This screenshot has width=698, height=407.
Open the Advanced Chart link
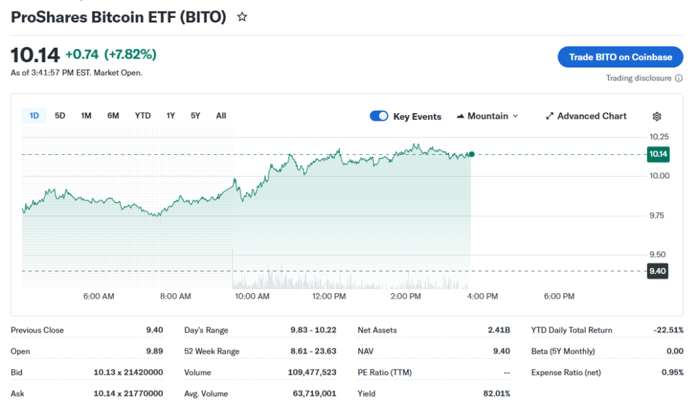point(592,117)
